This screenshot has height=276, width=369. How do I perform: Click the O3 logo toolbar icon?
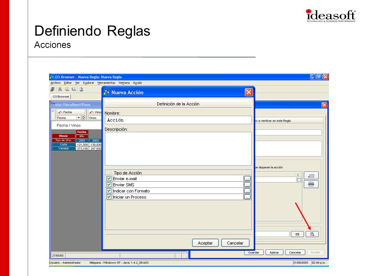[x=53, y=89]
